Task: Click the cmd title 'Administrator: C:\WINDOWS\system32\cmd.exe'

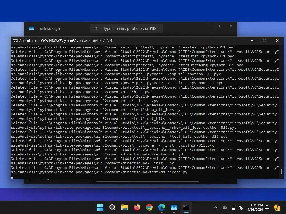Action: pyautogui.click(x=55, y=41)
